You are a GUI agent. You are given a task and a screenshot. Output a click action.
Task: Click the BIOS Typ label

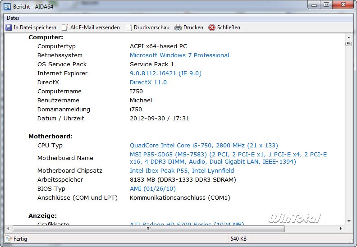(x=51, y=189)
